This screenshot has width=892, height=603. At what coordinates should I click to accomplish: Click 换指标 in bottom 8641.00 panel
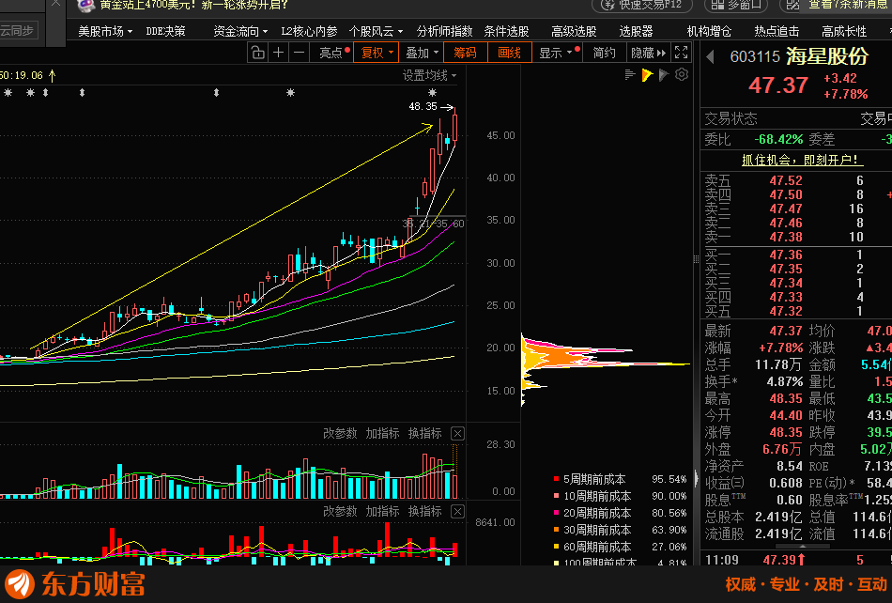point(425,511)
